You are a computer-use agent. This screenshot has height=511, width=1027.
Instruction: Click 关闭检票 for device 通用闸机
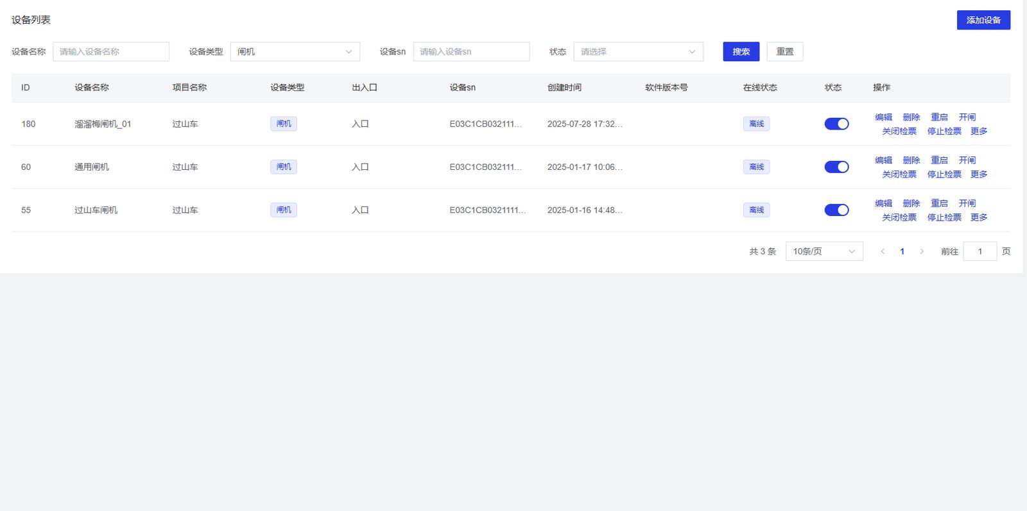coord(899,174)
